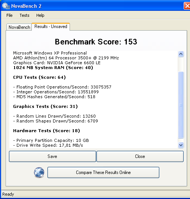Viewport: 190px width, 199px height.
Task: Click the Close button next to Save
Action: coord(140,156)
